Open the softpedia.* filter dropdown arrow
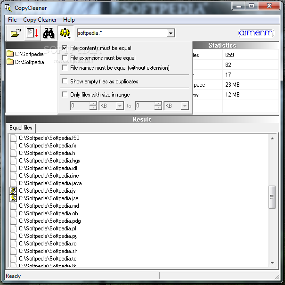Screen dimensions: 285x285 tap(171, 33)
